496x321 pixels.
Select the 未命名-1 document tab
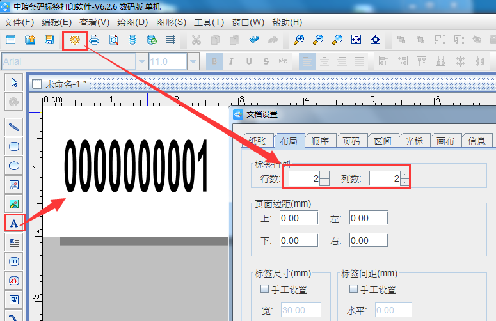(x=60, y=84)
